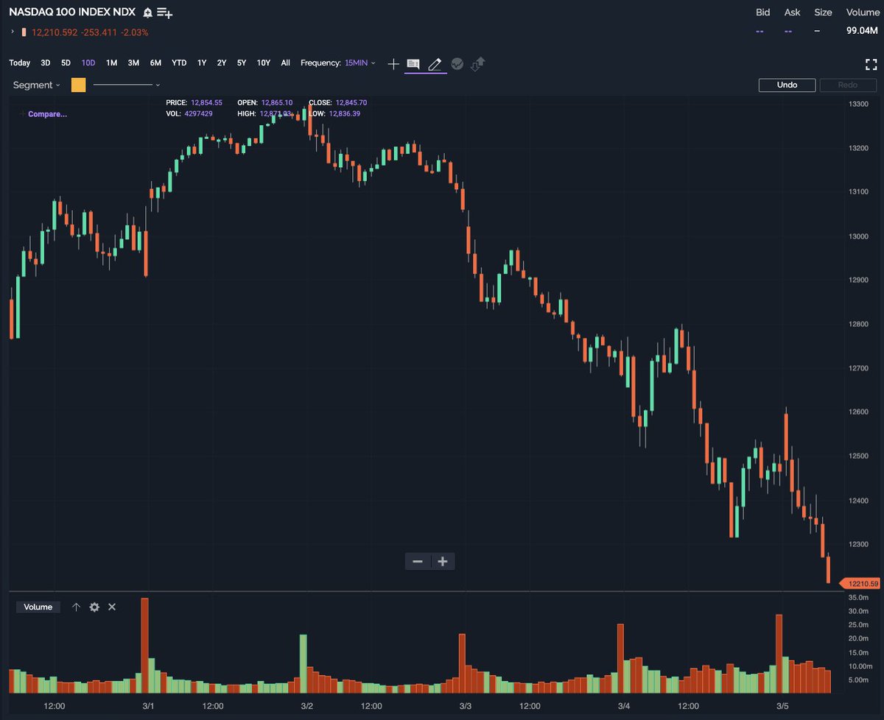Open the line style dropdown
Screen dimensions: 884x720
126,85
